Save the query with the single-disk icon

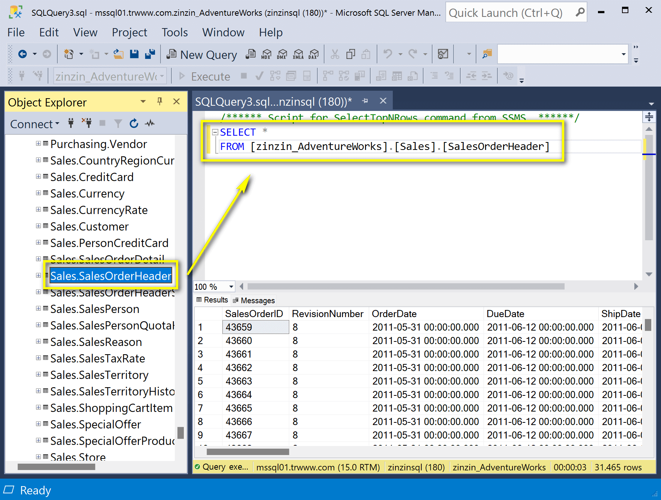pyautogui.click(x=134, y=54)
